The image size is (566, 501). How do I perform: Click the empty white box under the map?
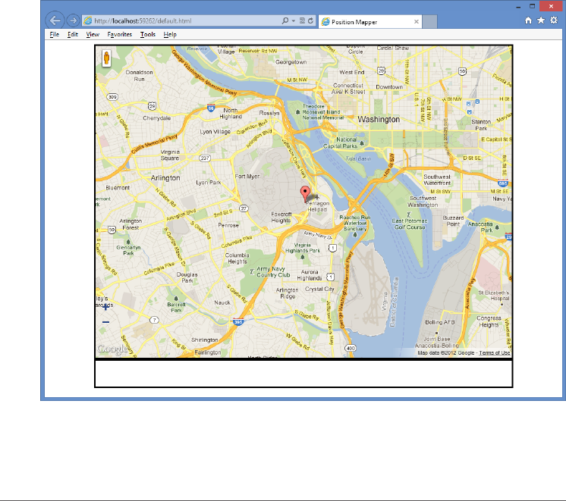303,374
